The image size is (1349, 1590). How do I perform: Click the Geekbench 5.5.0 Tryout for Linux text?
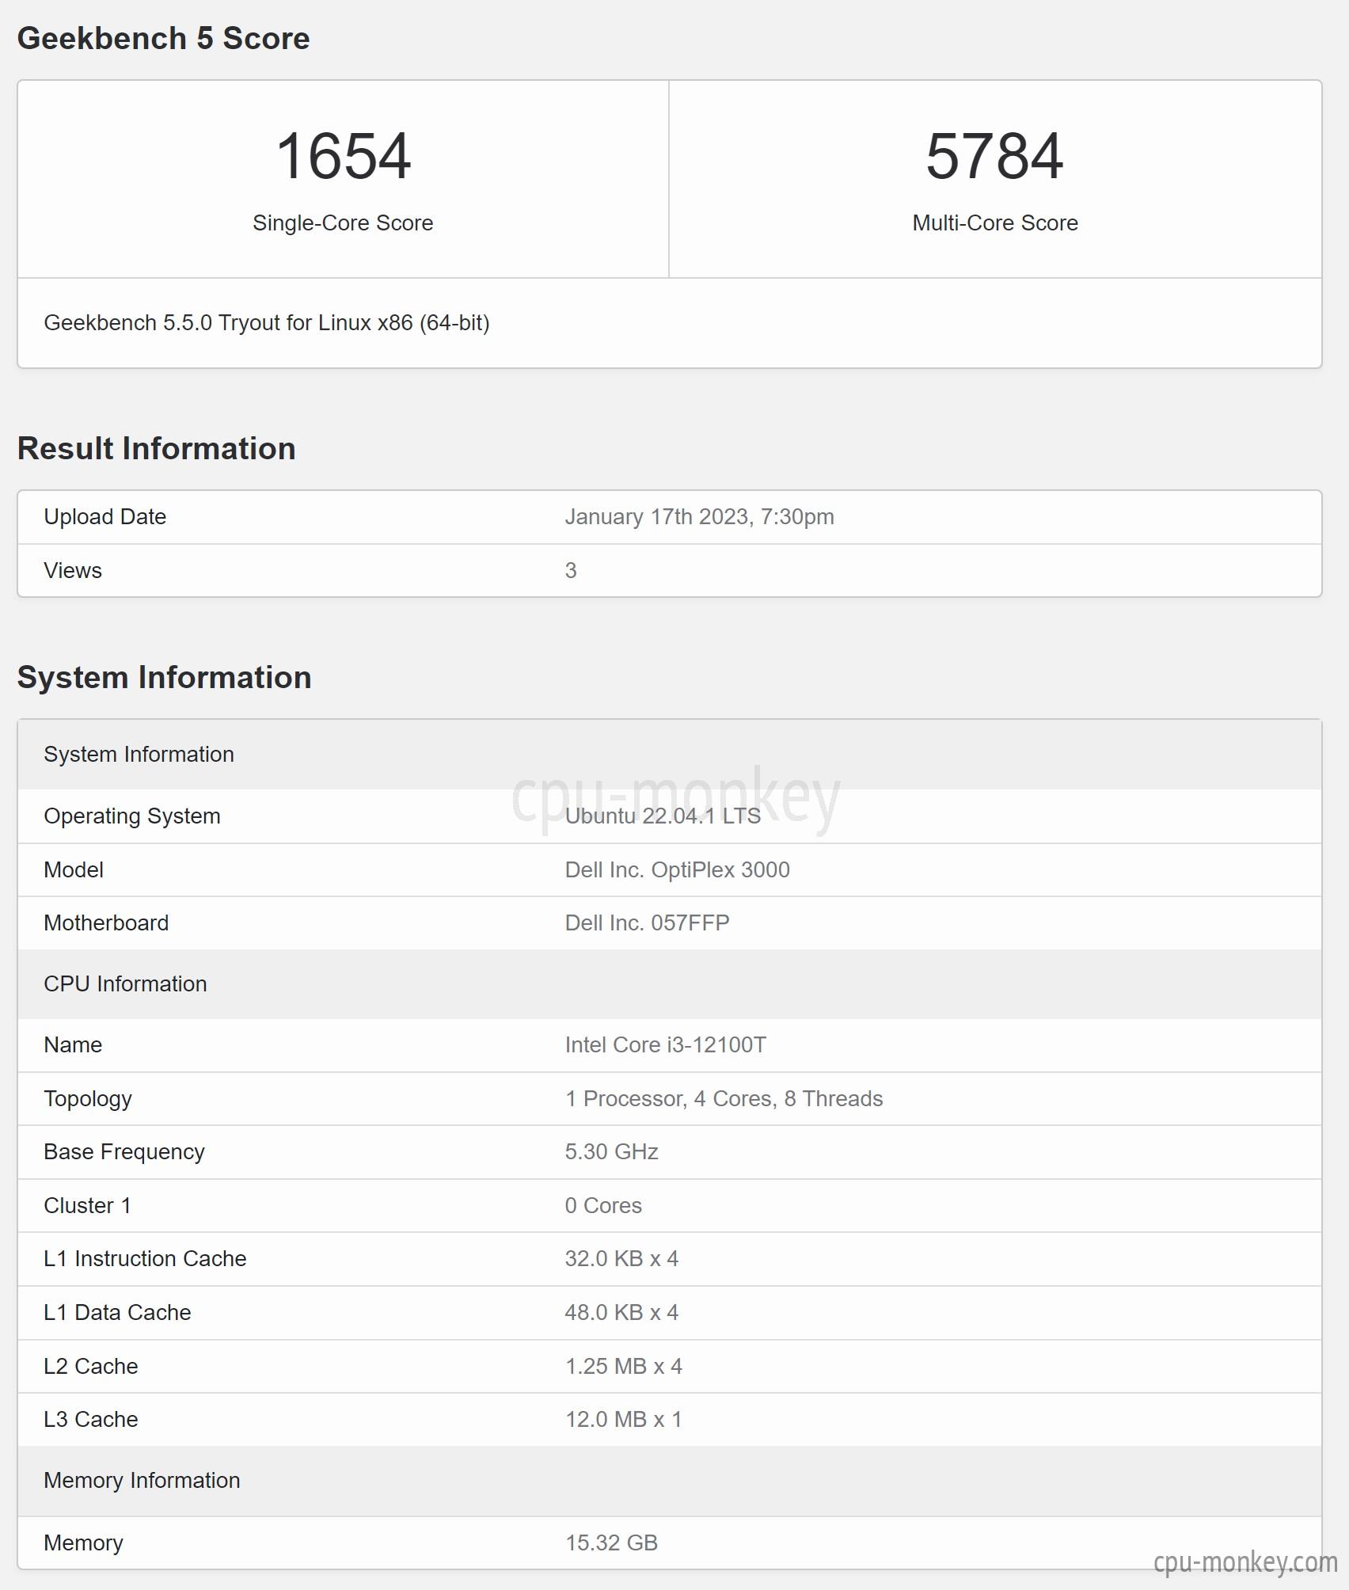(x=267, y=323)
